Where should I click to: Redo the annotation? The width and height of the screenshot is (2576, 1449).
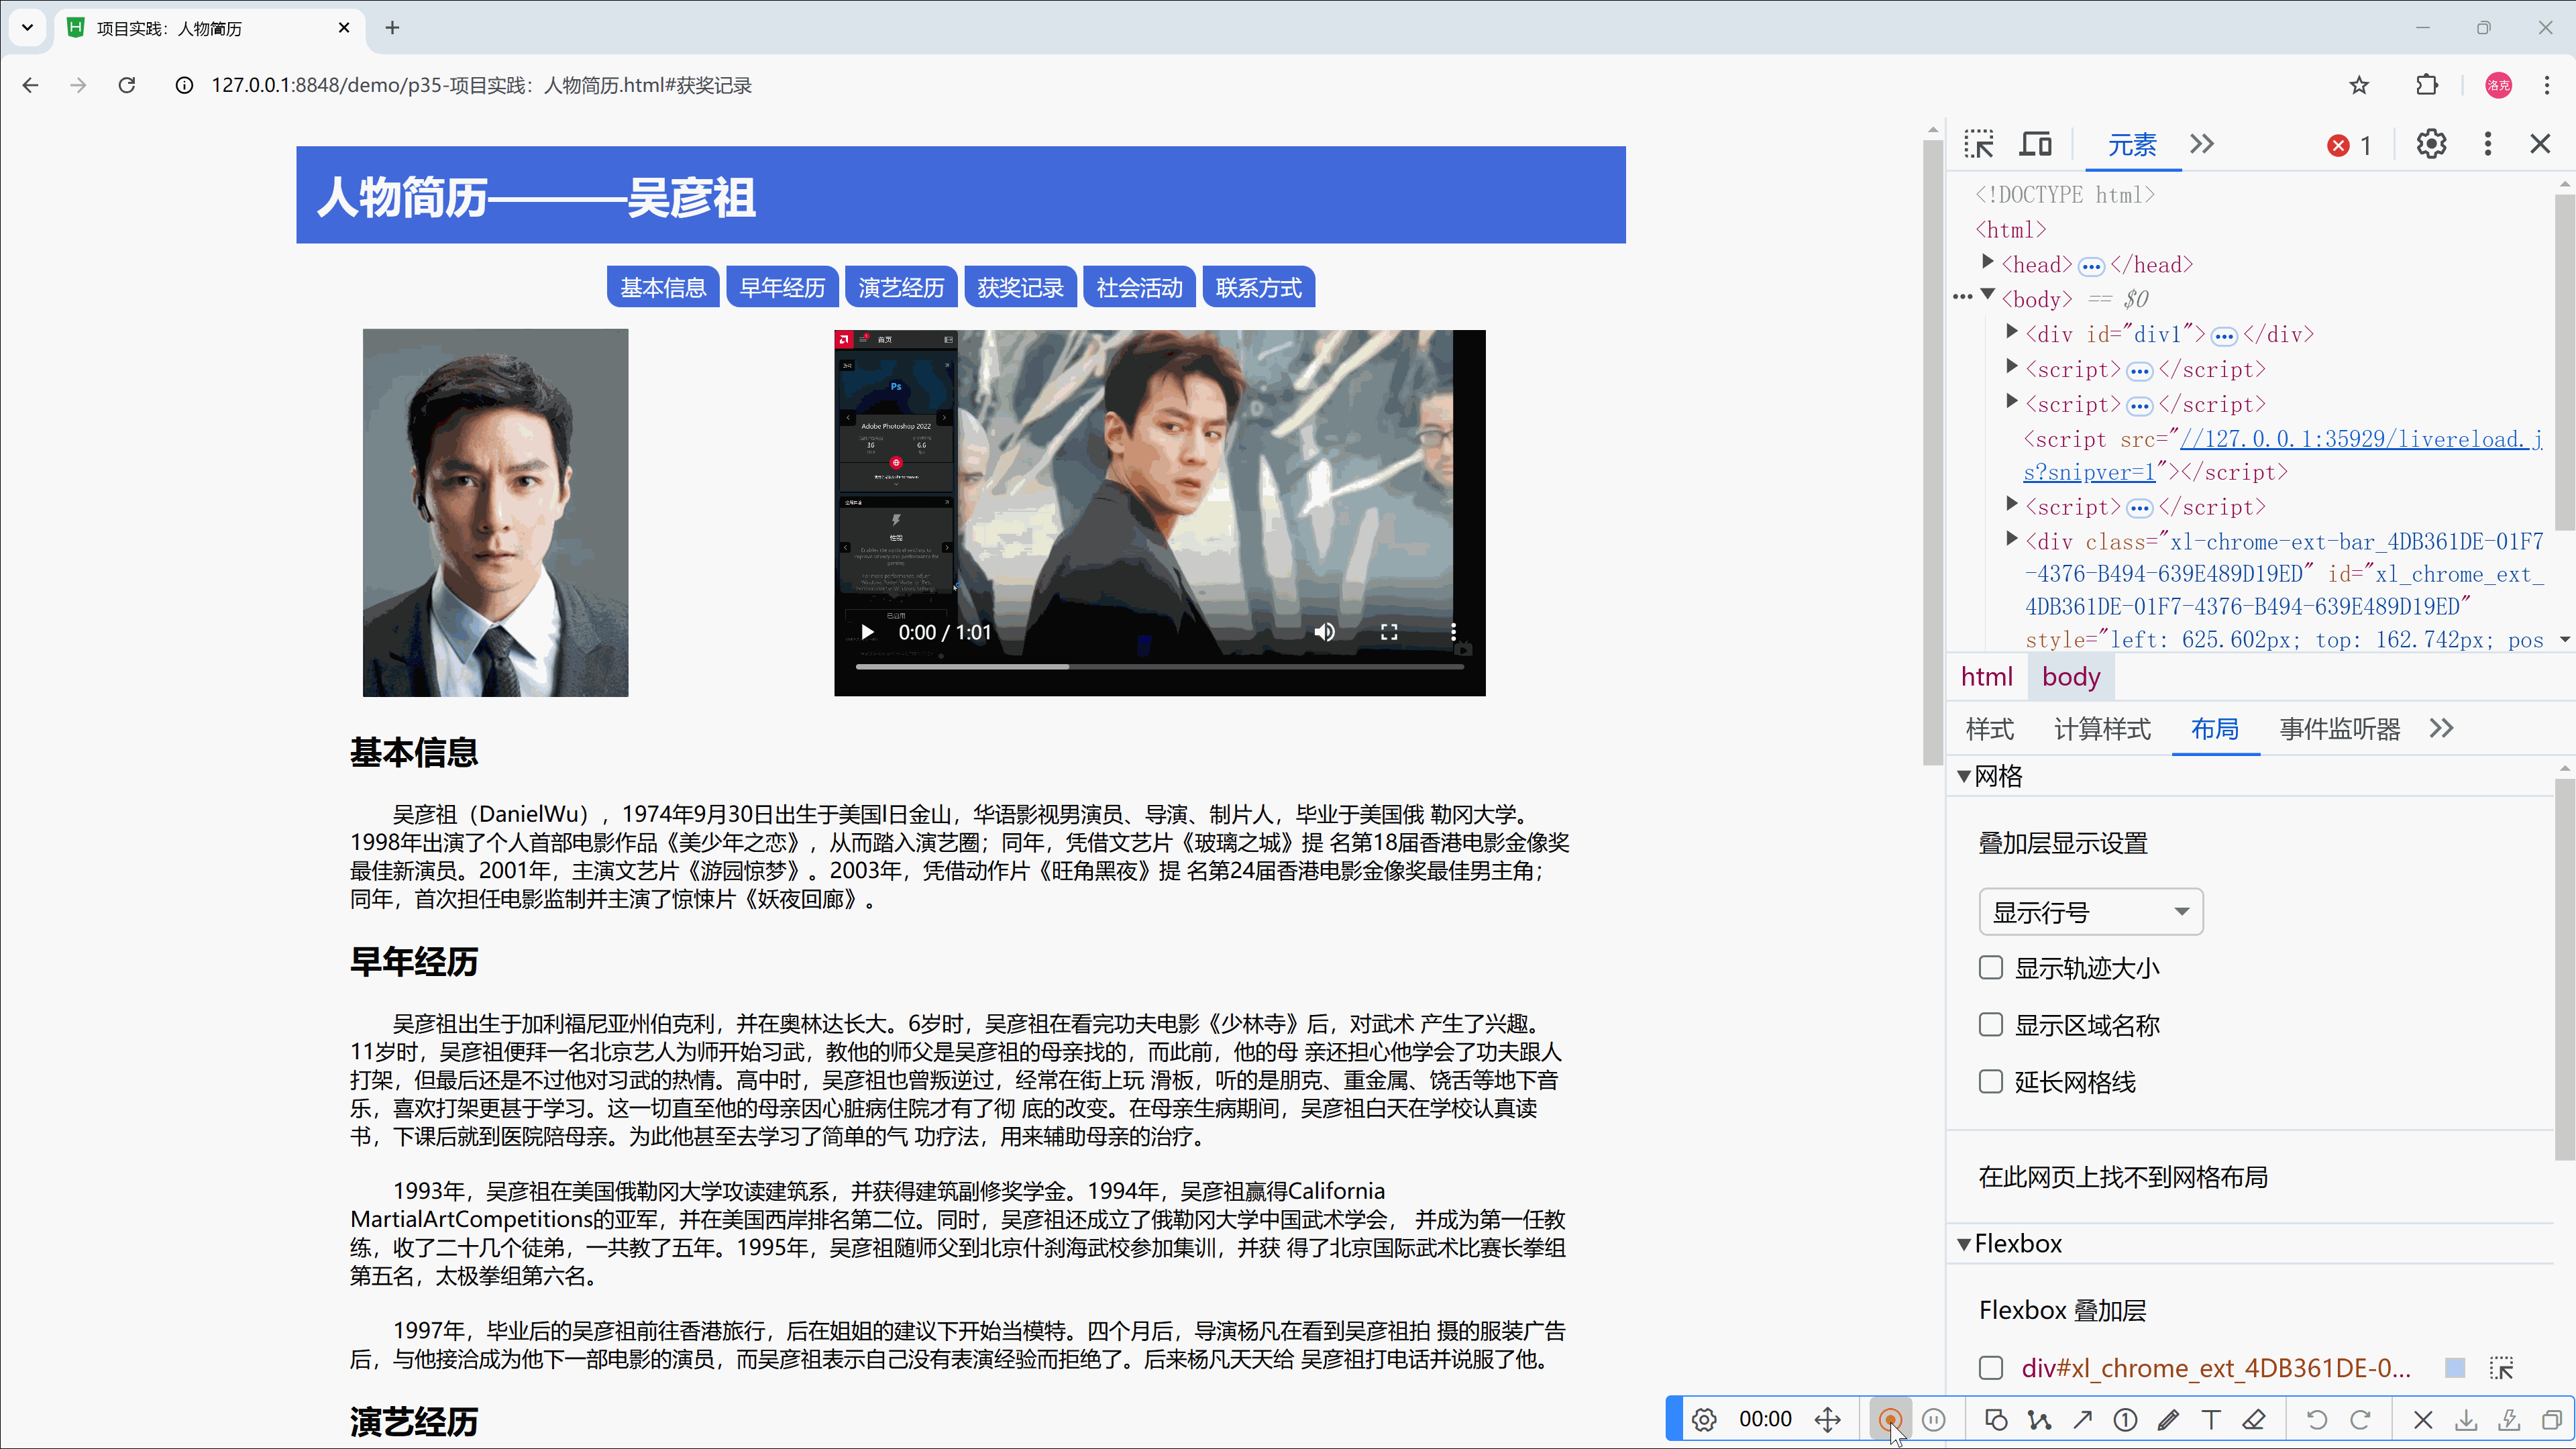(2361, 1419)
